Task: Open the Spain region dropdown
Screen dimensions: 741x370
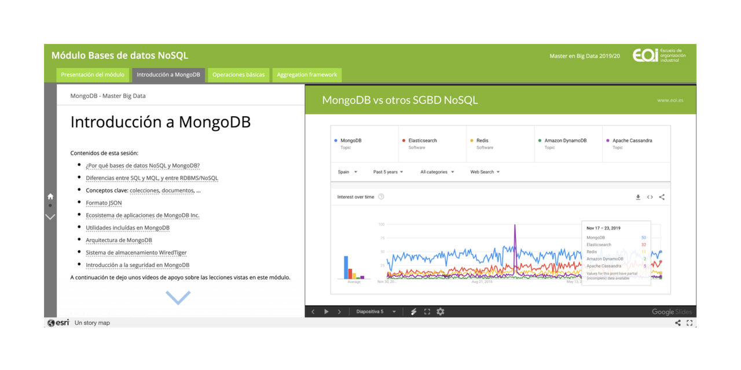Action: point(348,172)
